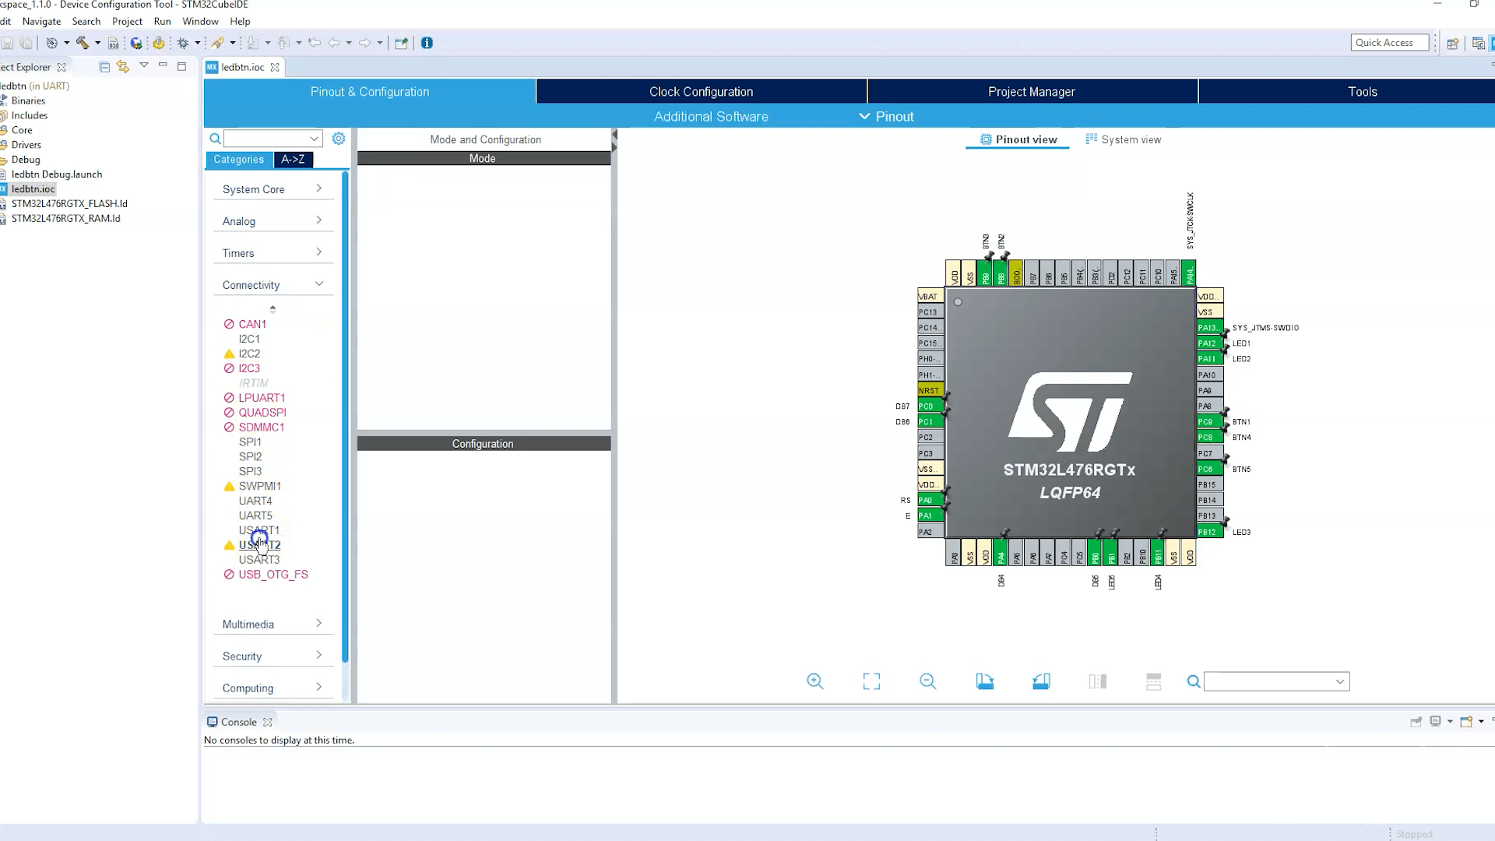Select USART2 in the Connectivity list
Screen dimensions: 1495x841
point(259,545)
